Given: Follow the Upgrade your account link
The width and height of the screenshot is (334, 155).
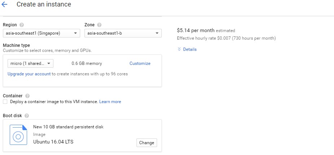Looking at the screenshot, I should coord(29,74).
